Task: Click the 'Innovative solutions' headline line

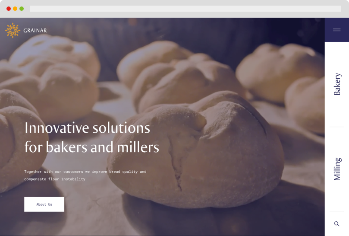Action: coord(87,128)
